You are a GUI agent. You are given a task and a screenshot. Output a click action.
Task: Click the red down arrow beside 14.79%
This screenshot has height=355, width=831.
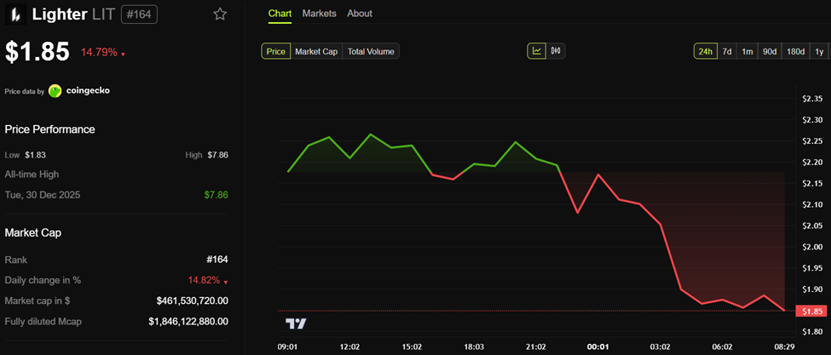(123, 54)
